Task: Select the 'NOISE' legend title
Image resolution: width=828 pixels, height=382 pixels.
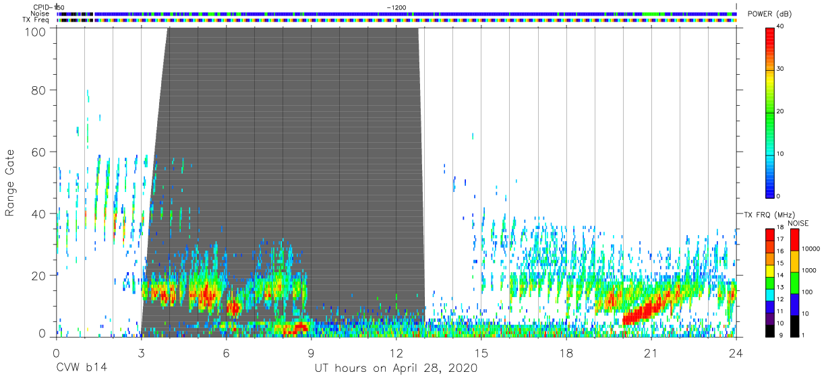Action: tap(798, 223)
